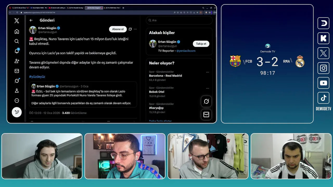Viewport: 333px width, 187px height.
Task: Open a new browser tab with plus
Action: pos(123,8)
